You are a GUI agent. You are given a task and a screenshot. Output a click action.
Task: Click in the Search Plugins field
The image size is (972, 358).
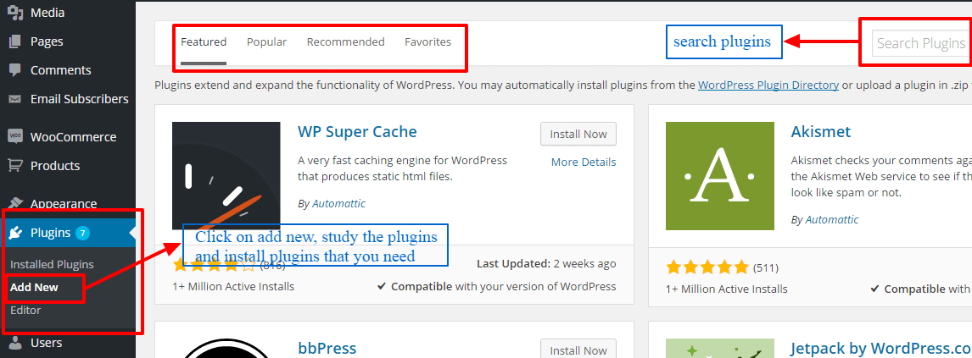920,43
